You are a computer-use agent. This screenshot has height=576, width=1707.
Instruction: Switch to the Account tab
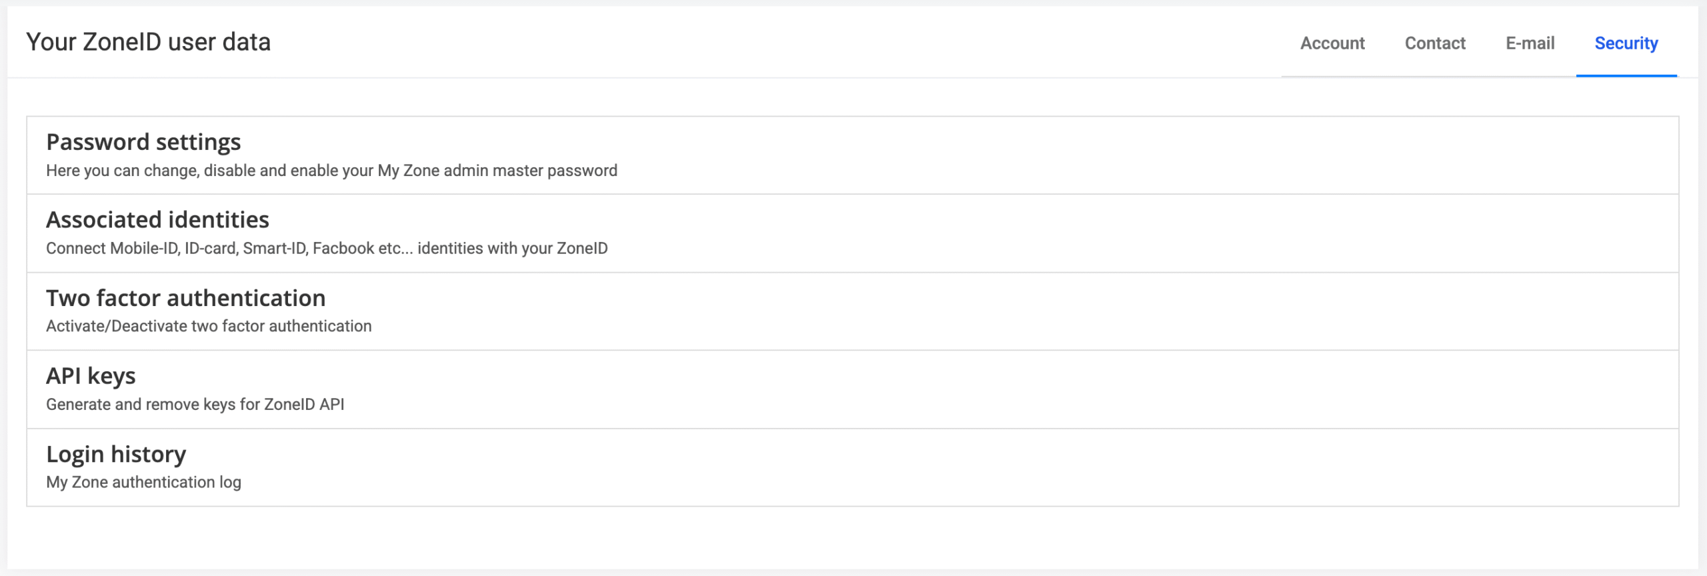(1332, 43)
